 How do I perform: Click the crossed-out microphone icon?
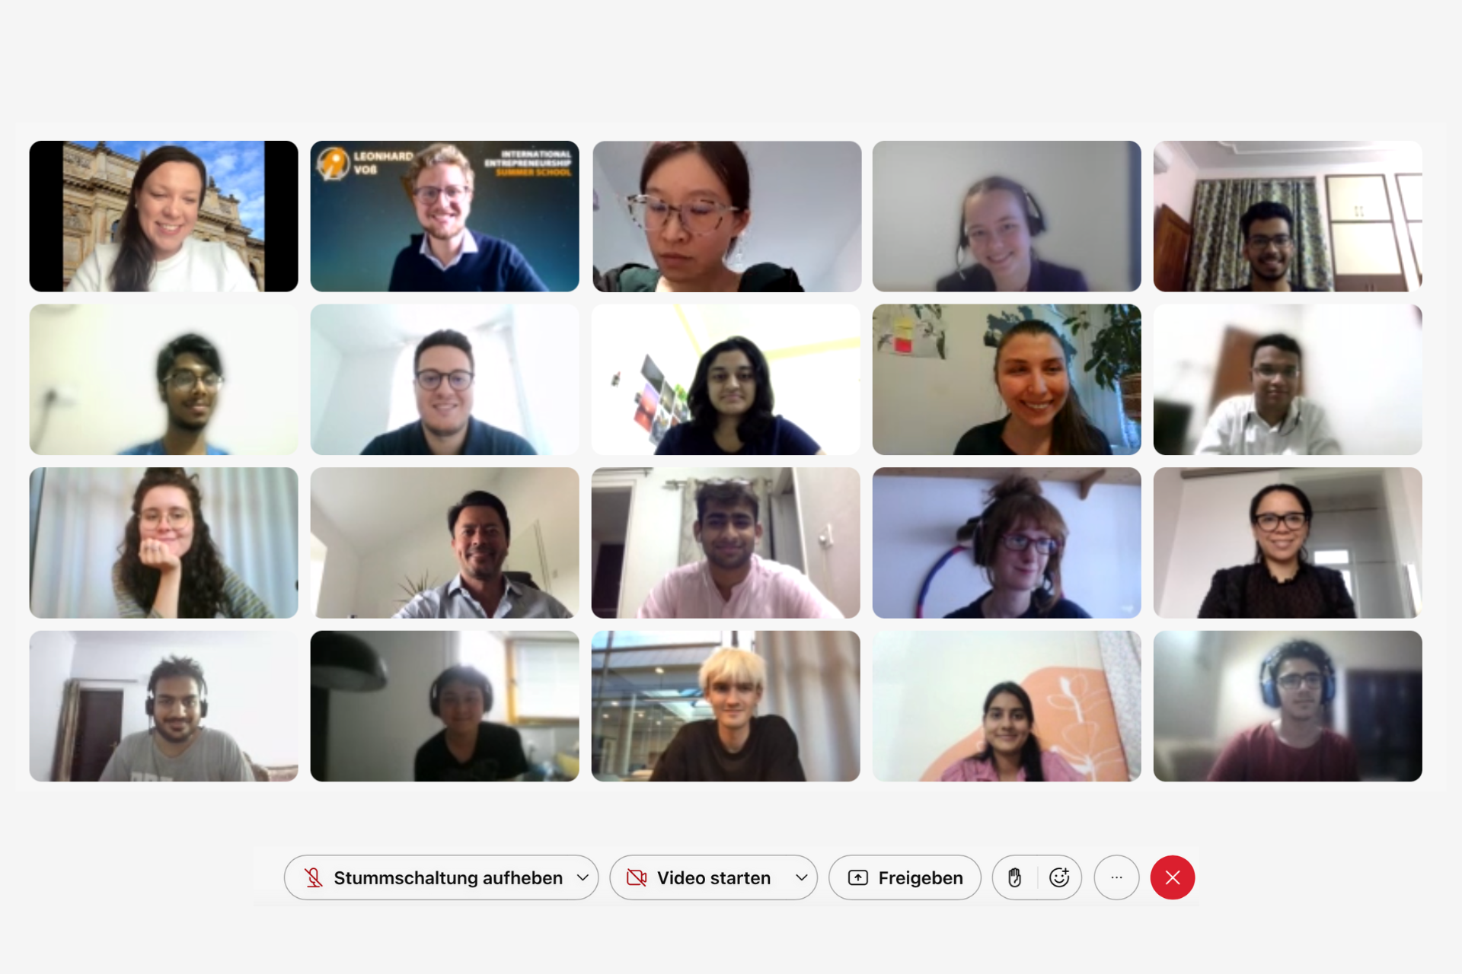pos(313,877)
